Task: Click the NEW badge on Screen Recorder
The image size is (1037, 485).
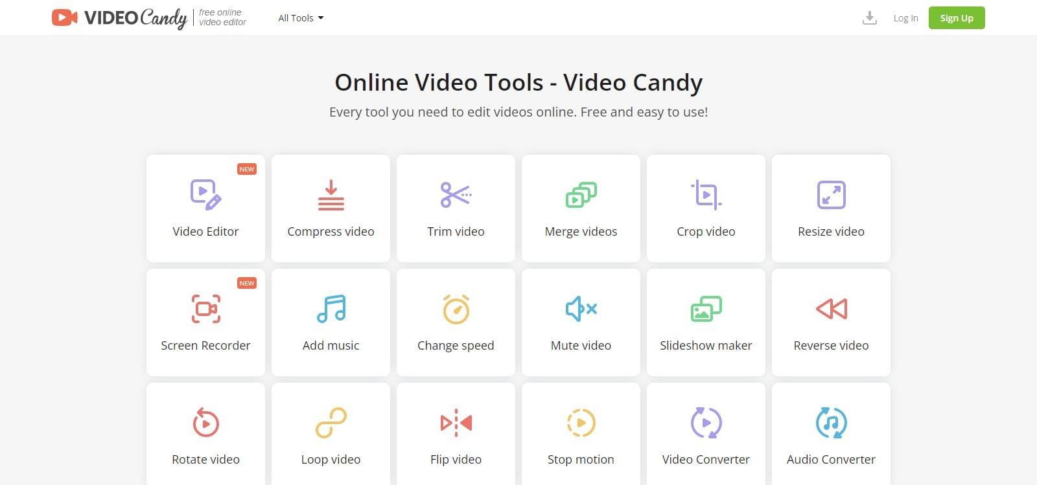Action: coord(247,283)
